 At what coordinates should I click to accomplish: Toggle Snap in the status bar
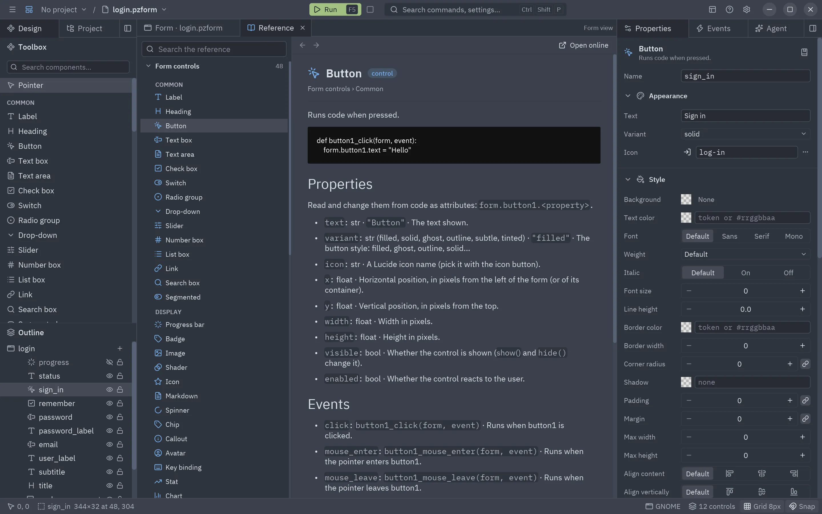coord(802,507)
